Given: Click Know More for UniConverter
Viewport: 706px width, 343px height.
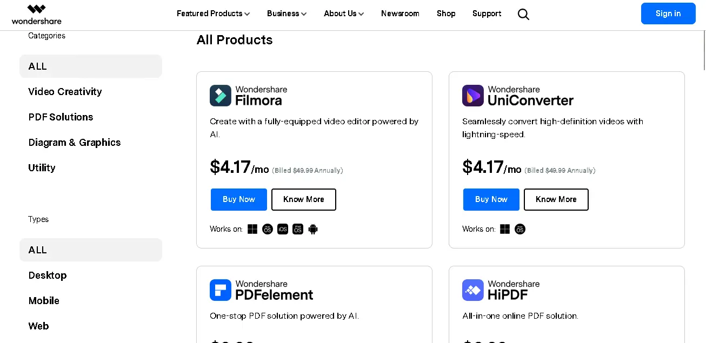Looking at the screenshot, I should 556,199.
